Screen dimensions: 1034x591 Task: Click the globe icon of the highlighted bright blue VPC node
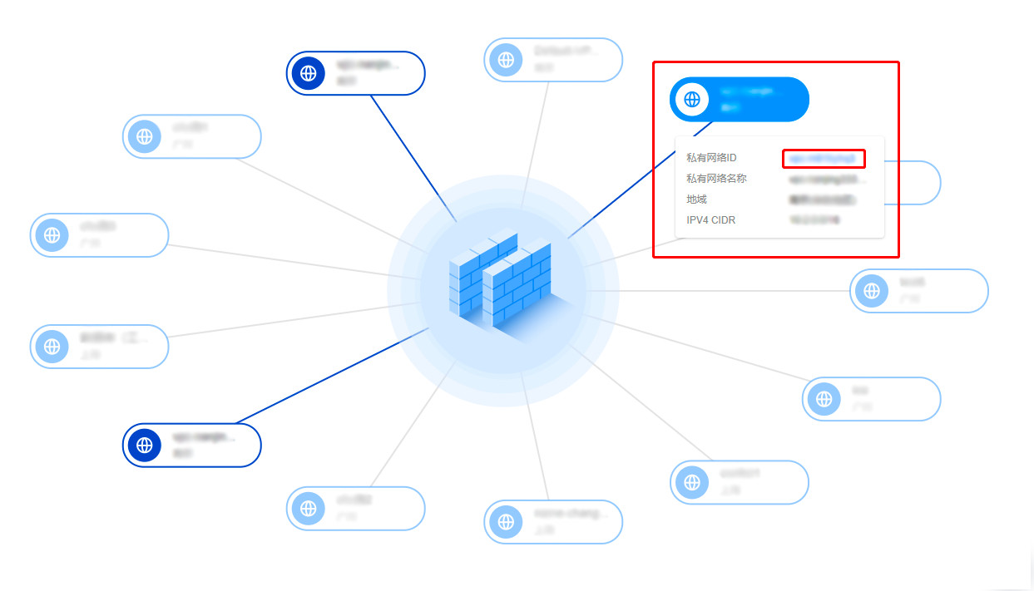pyautogui.click(x=691, y=100)
